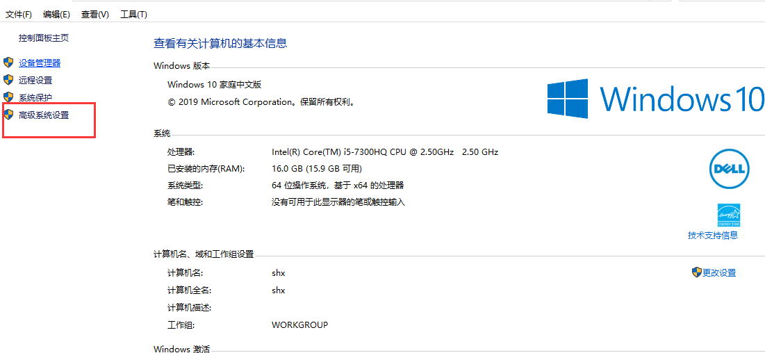Click the RAM value 16.0 GB
The height and width of the screenshot is (353, 765).
point(317,169)
